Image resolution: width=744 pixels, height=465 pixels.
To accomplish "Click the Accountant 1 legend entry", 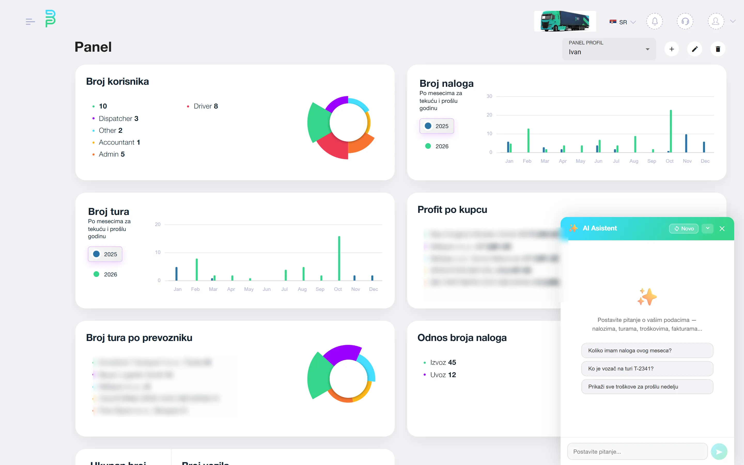I will tap(116, 142).
